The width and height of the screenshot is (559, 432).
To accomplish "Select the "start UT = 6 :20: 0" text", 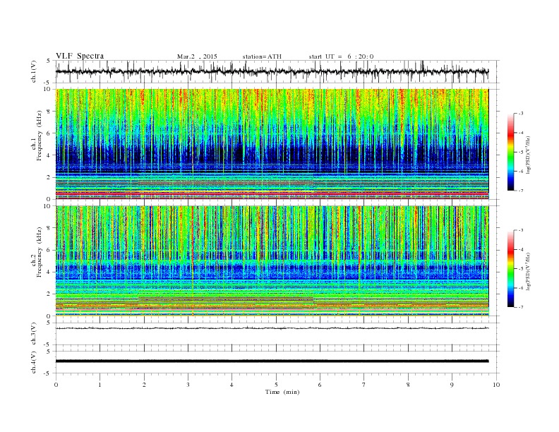I will (x=341, y=56).
